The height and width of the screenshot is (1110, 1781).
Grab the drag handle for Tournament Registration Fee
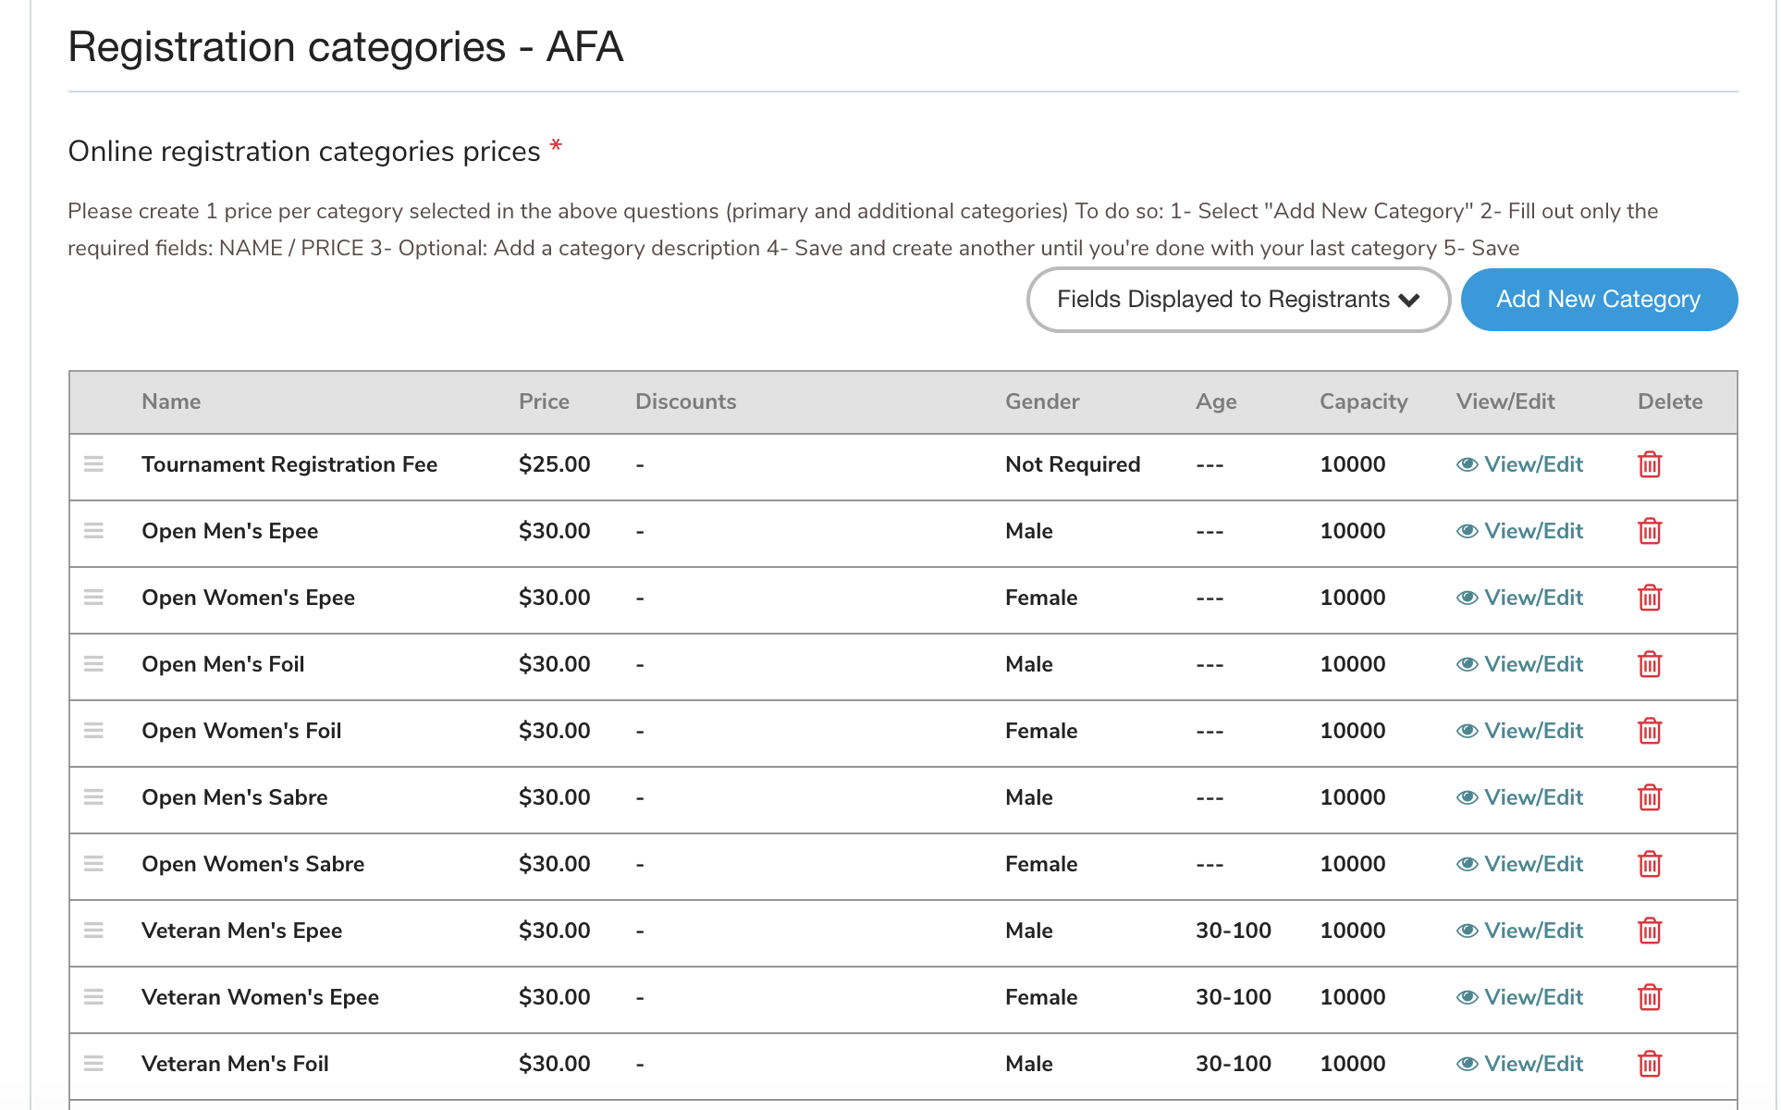[x=93, y=463]
